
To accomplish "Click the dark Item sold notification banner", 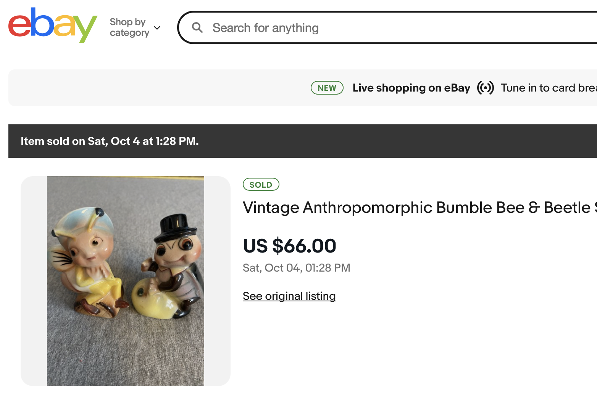I will coord(344,141).
